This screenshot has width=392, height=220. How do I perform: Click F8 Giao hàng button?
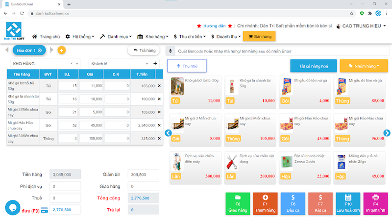click(238, 204)
